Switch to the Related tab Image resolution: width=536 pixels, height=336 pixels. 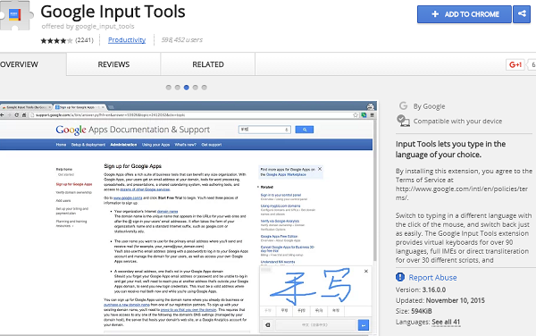coord(208,64)
